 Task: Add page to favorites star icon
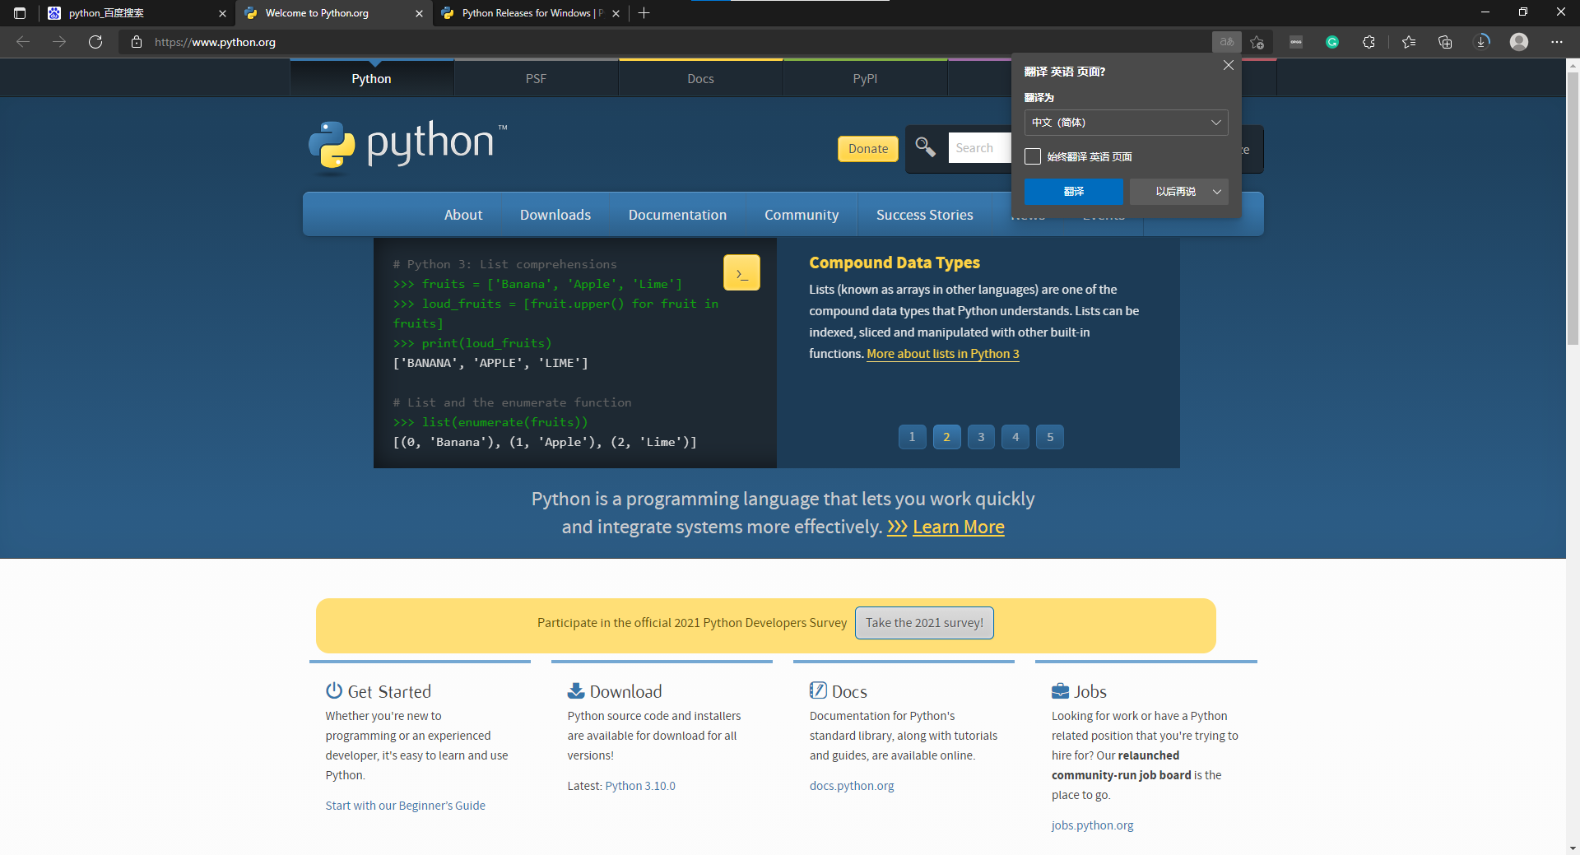(1257, 42)
